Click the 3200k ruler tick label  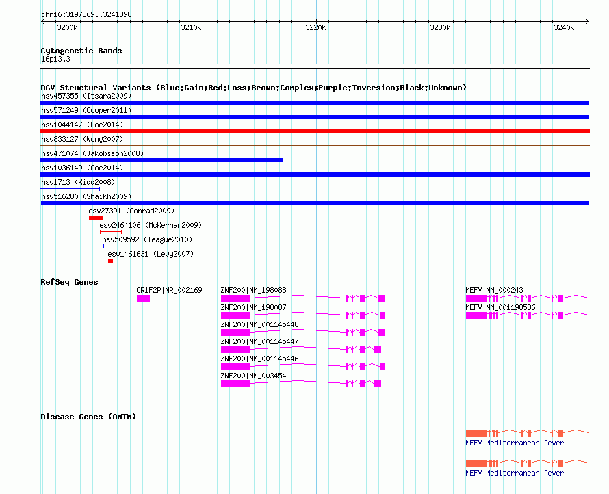(67, 27)
